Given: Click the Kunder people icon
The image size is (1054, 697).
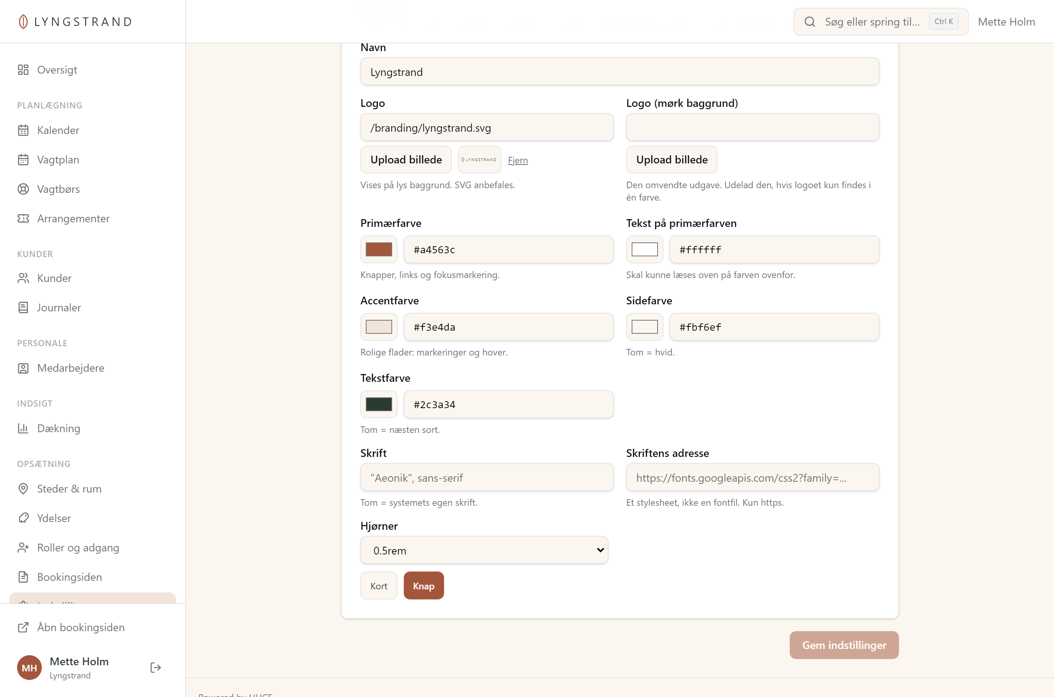Looking at the screenshot, I should click(23, 278).
